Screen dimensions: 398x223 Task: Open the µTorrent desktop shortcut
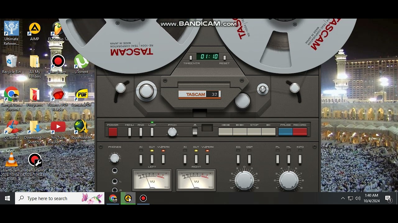point(81,64)
